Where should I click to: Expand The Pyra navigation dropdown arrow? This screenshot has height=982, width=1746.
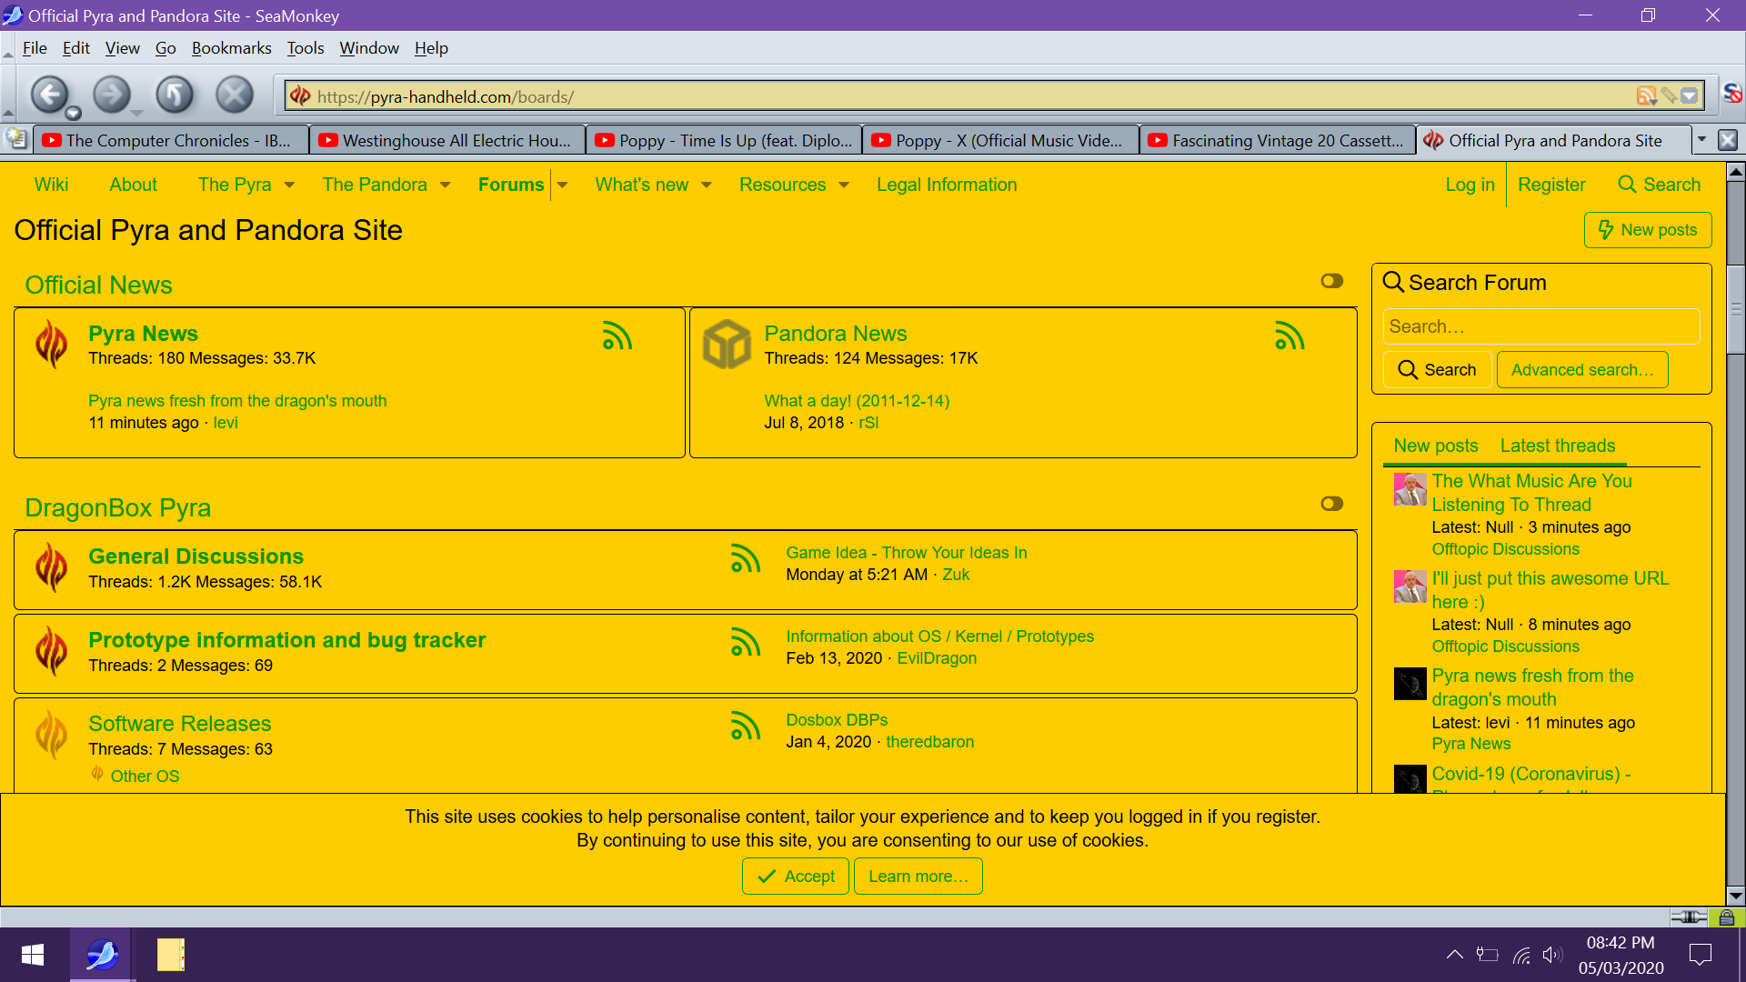click(x=289, y=185)
